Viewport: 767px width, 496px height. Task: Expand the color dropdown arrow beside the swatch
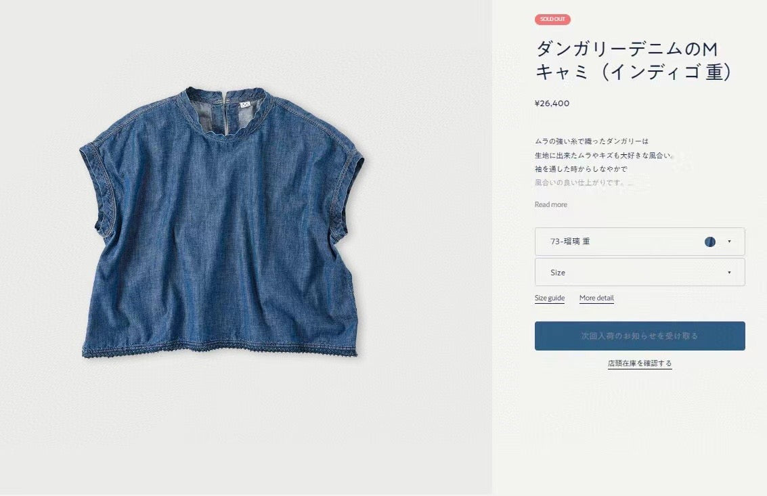729,241
